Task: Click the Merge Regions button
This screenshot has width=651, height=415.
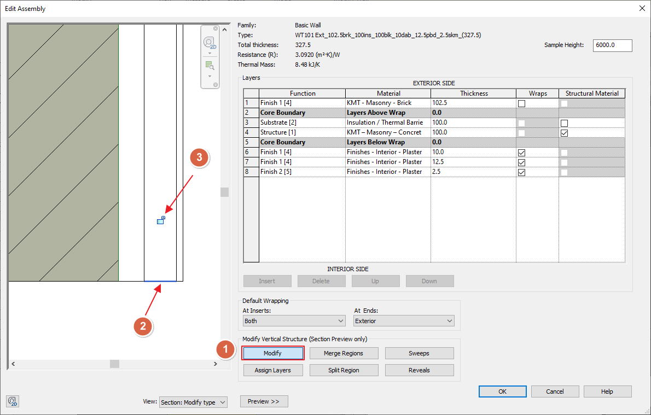Action: (344, 353)
